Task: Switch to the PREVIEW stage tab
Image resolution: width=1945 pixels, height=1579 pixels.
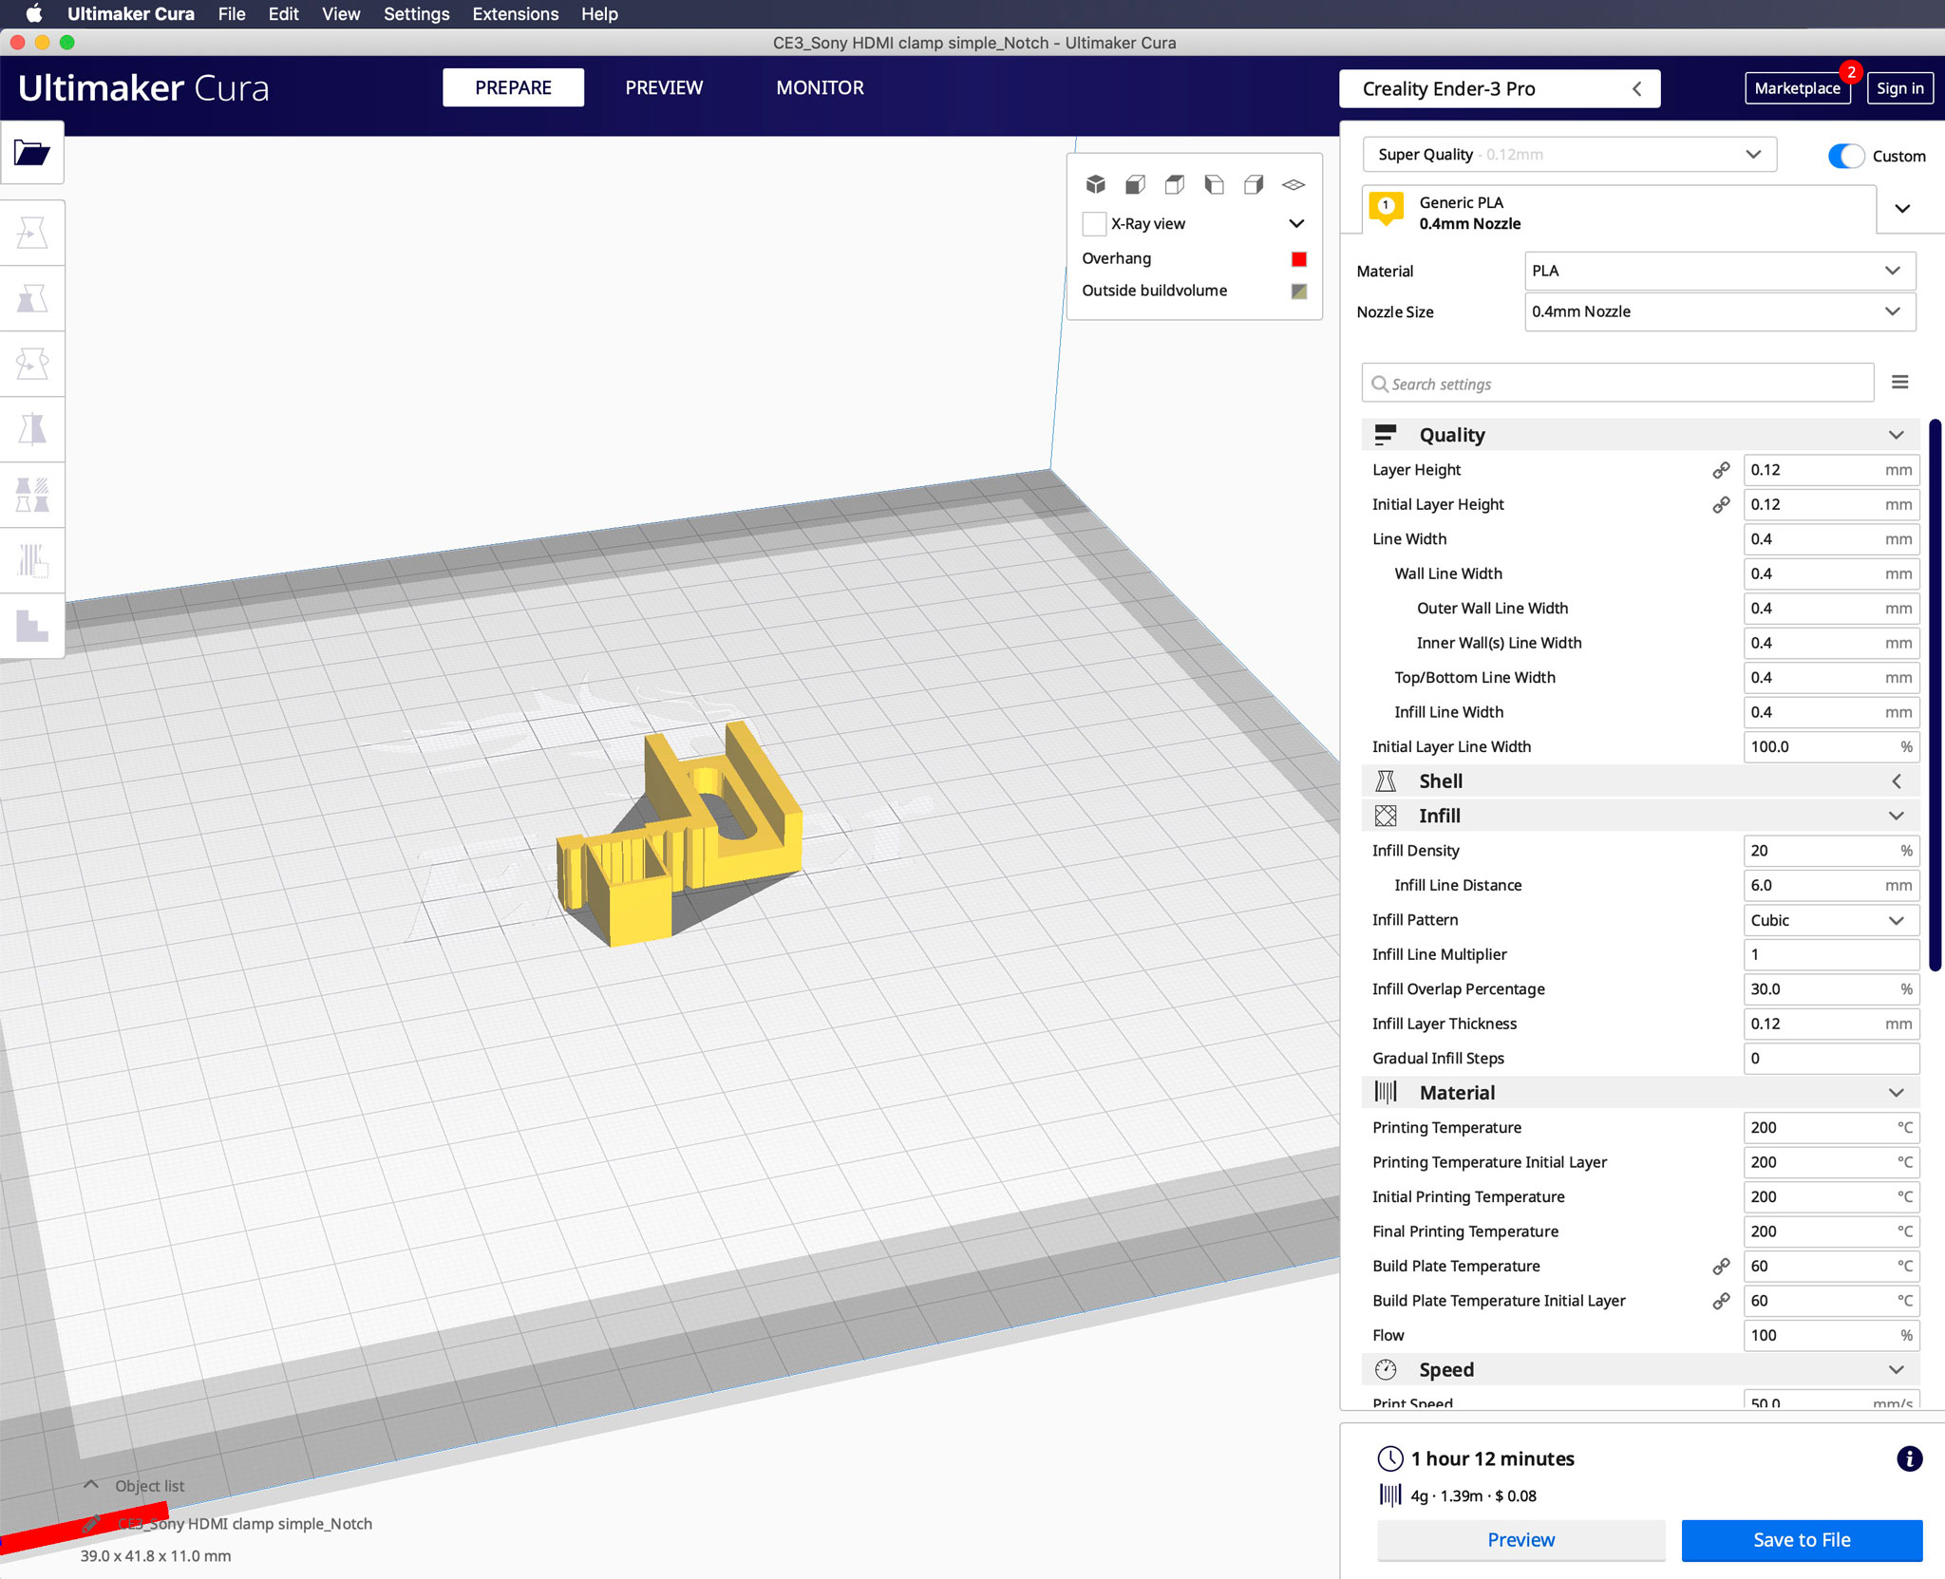Action: (664, 87)
